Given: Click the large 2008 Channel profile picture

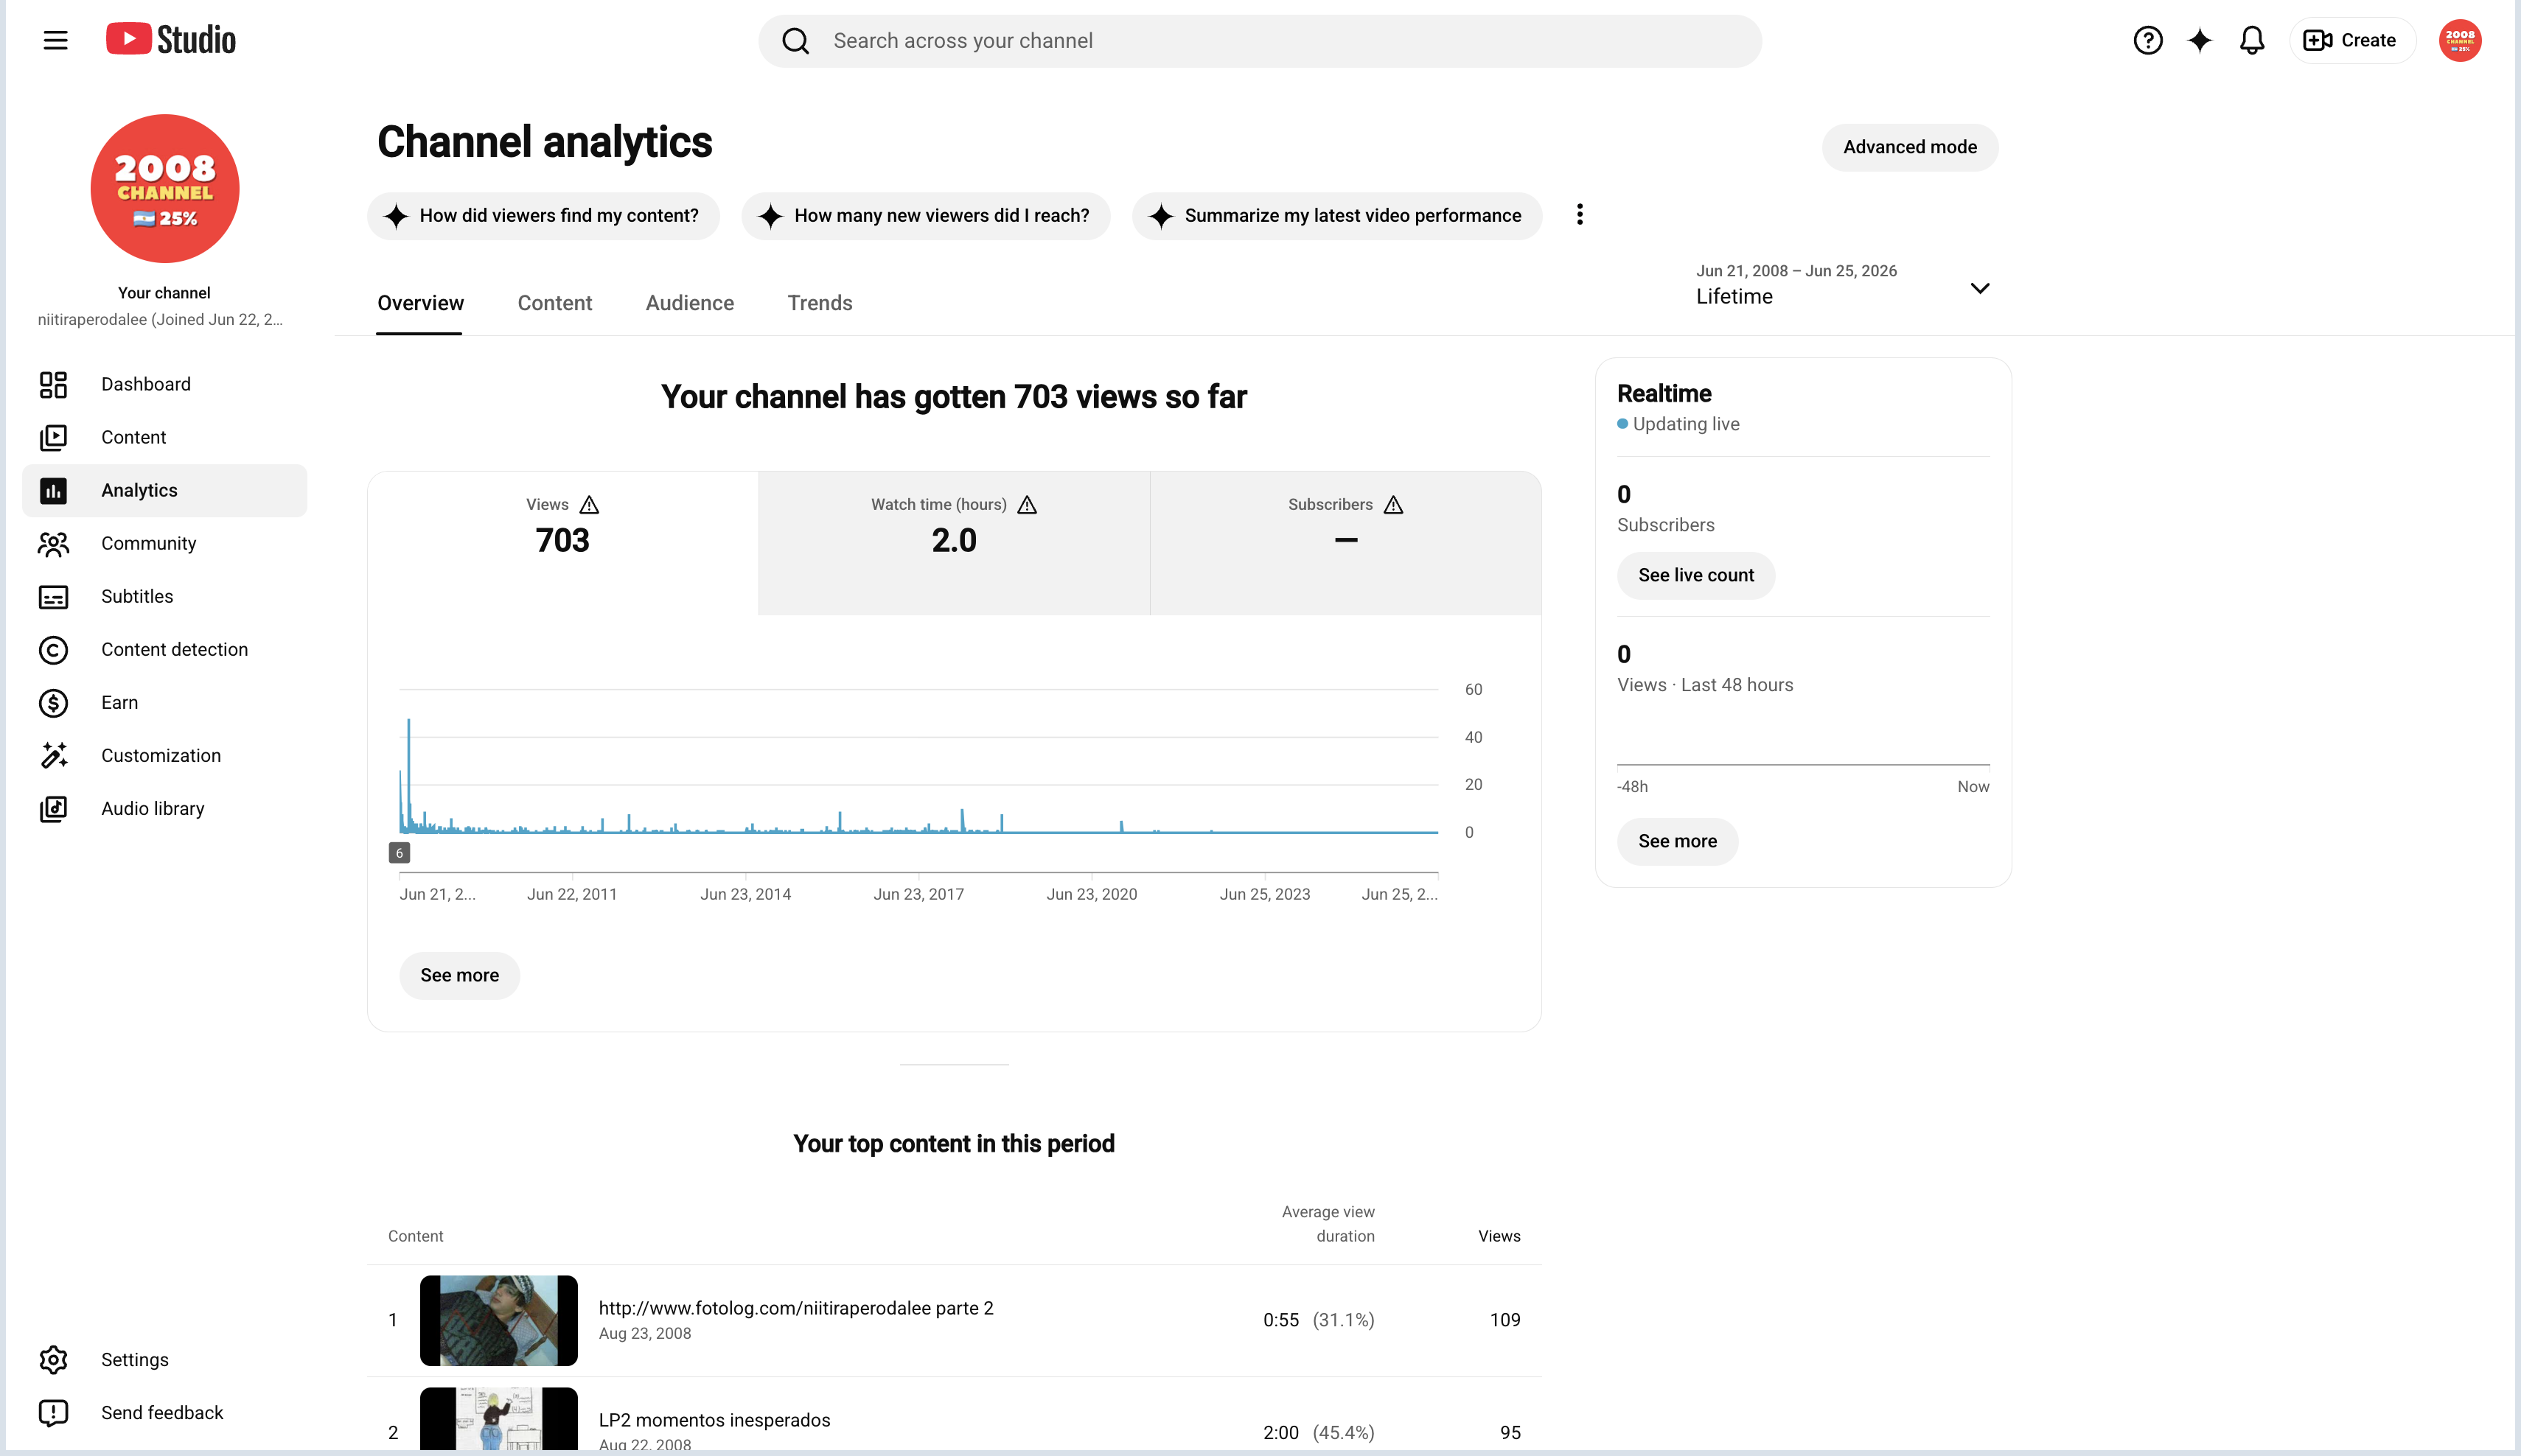Looking at the screenshot, I should click(165, 188).
